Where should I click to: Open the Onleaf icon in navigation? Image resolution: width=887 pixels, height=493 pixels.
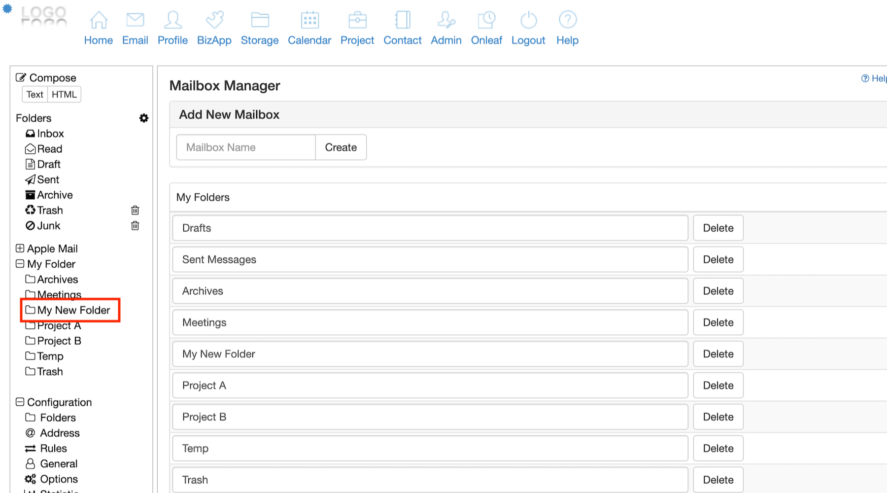tap(486, 20)
